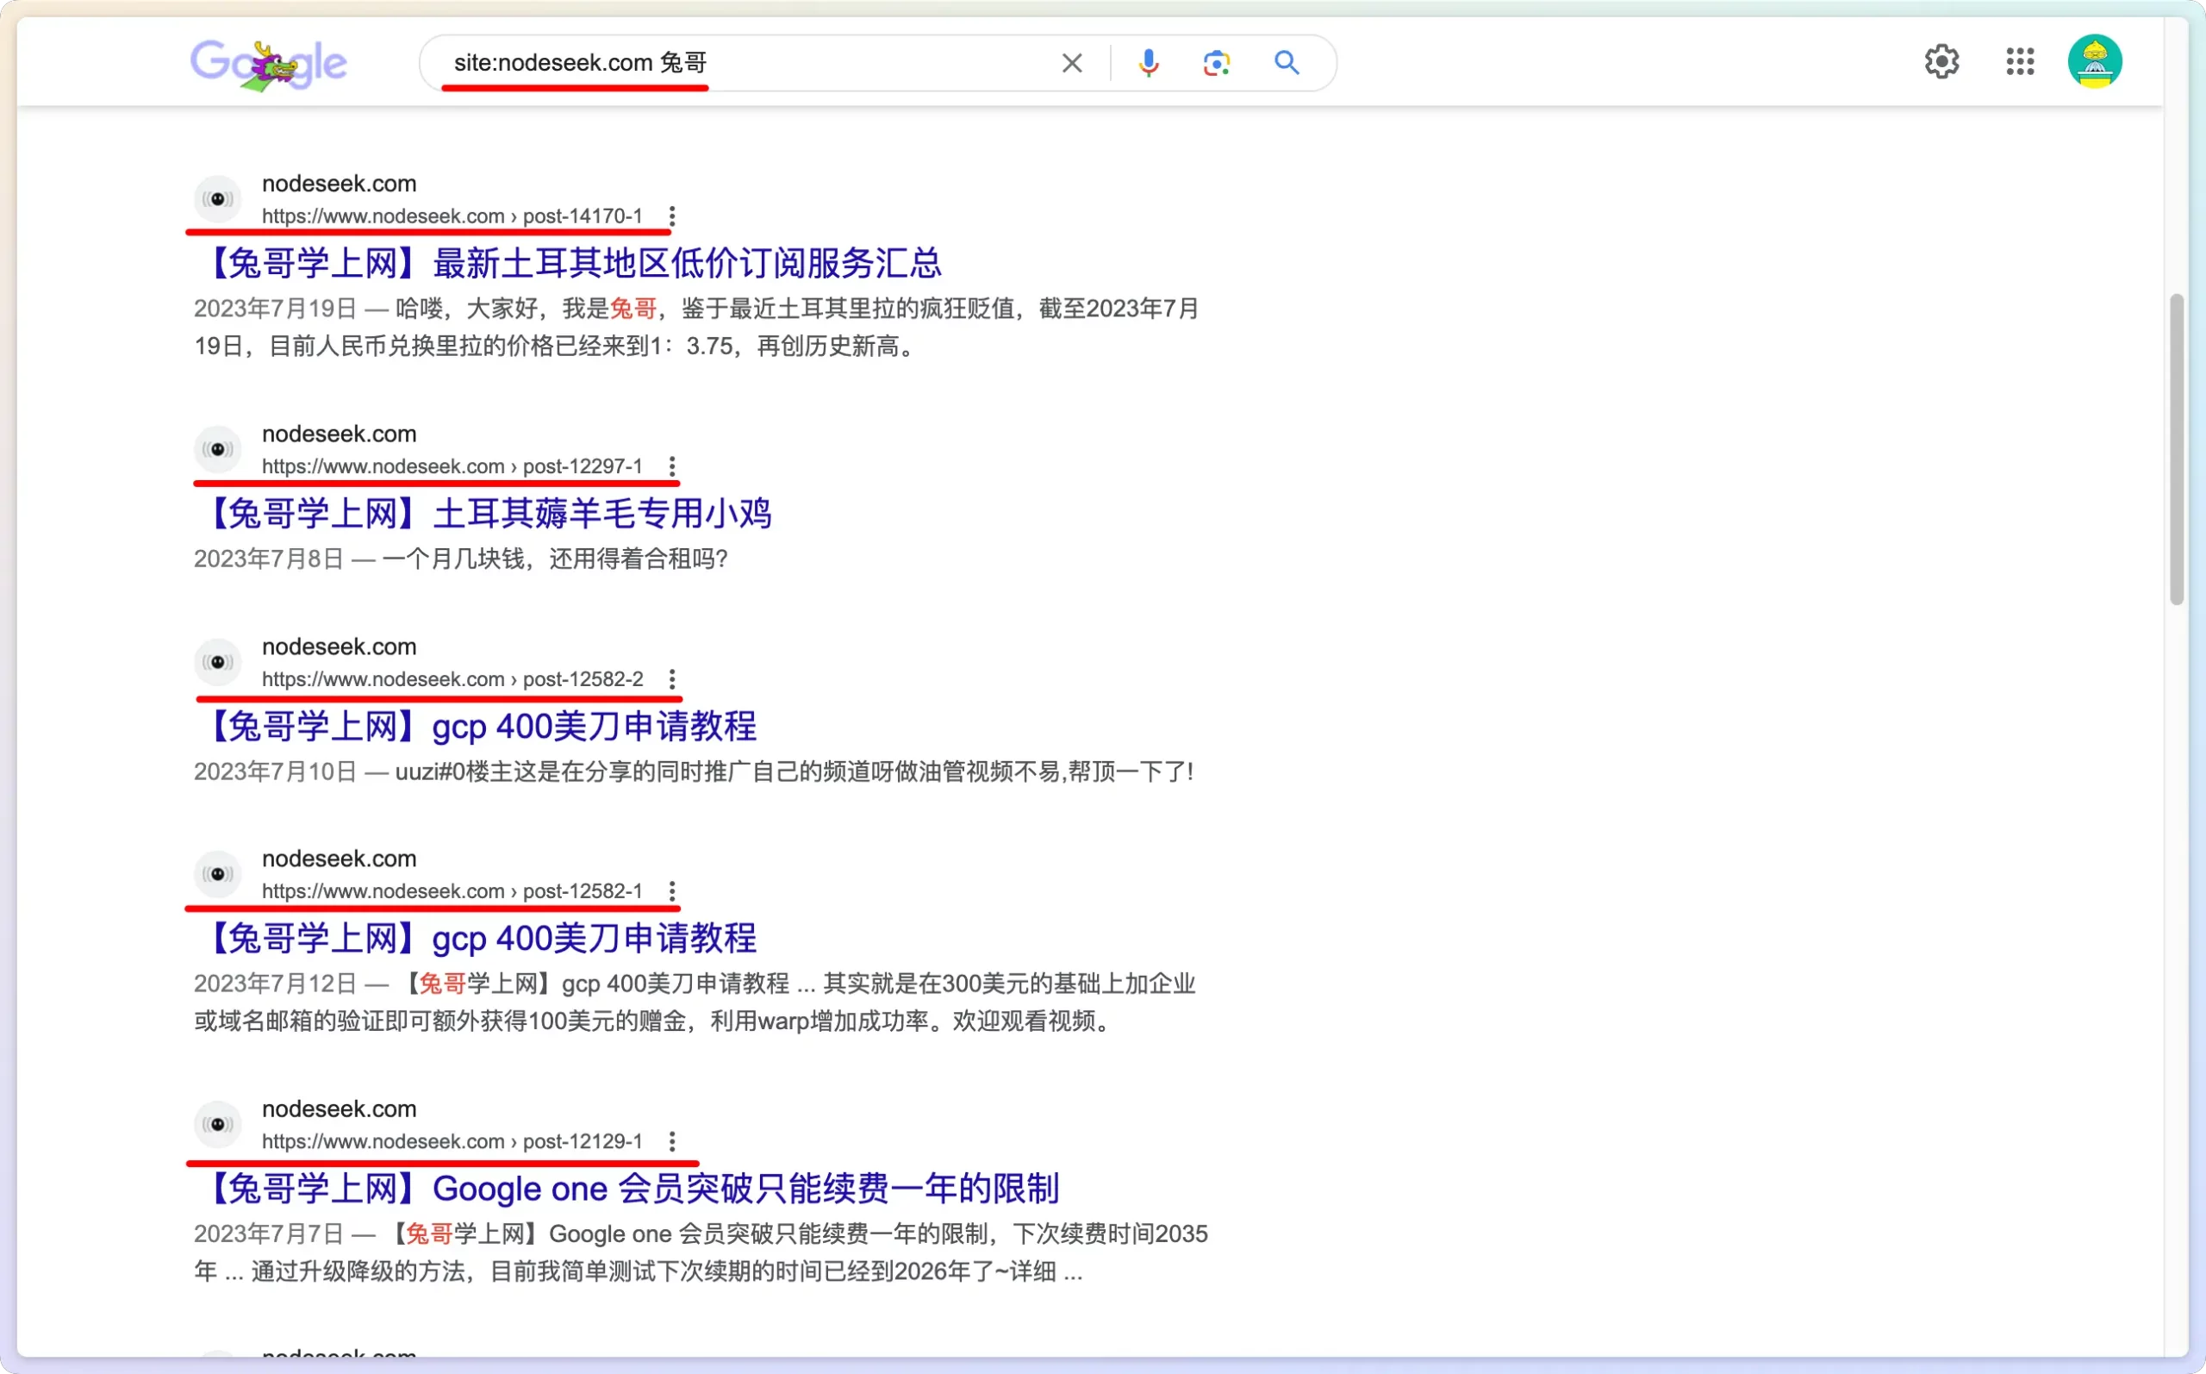This screenshot has height=1374, width=2206.
Task: Open more options for post-12582-1 result
Action: point(672,890)
